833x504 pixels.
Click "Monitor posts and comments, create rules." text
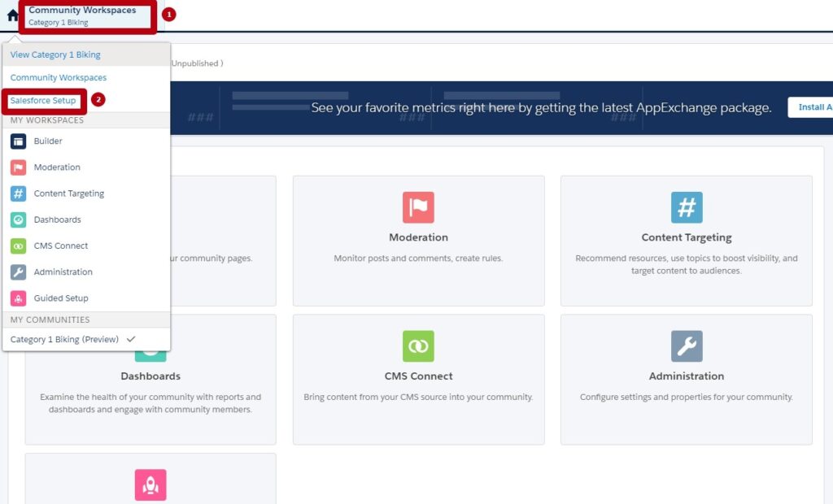point(418,259)
